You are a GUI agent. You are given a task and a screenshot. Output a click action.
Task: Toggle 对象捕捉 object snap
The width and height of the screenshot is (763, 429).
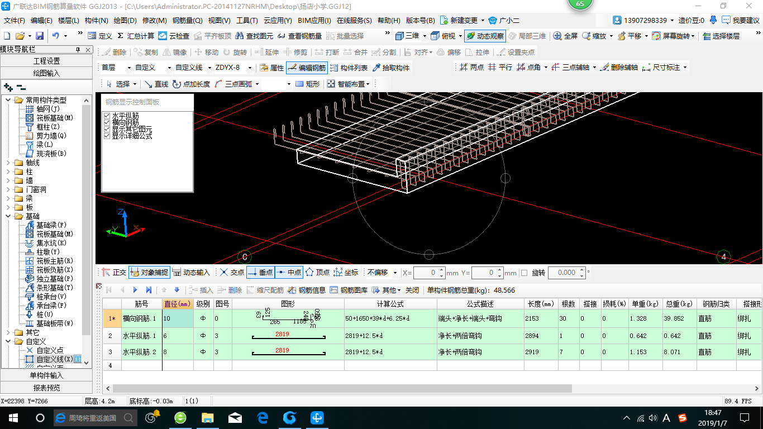click(x=149, y=273)
